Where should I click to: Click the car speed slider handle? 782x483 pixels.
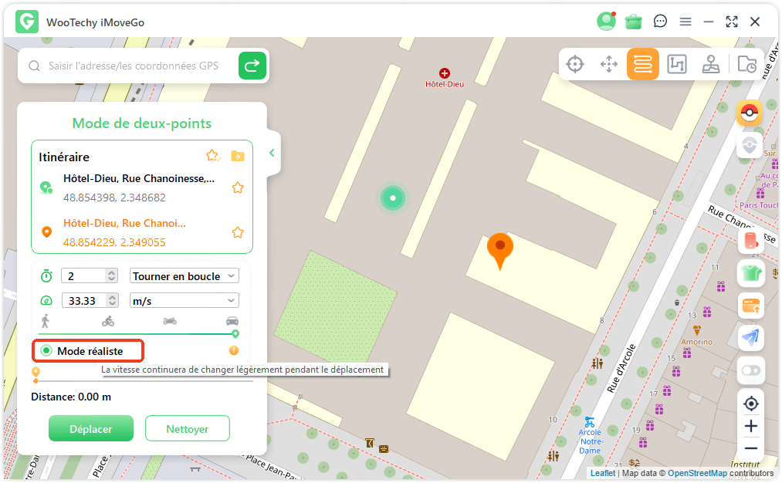point(235,333)
